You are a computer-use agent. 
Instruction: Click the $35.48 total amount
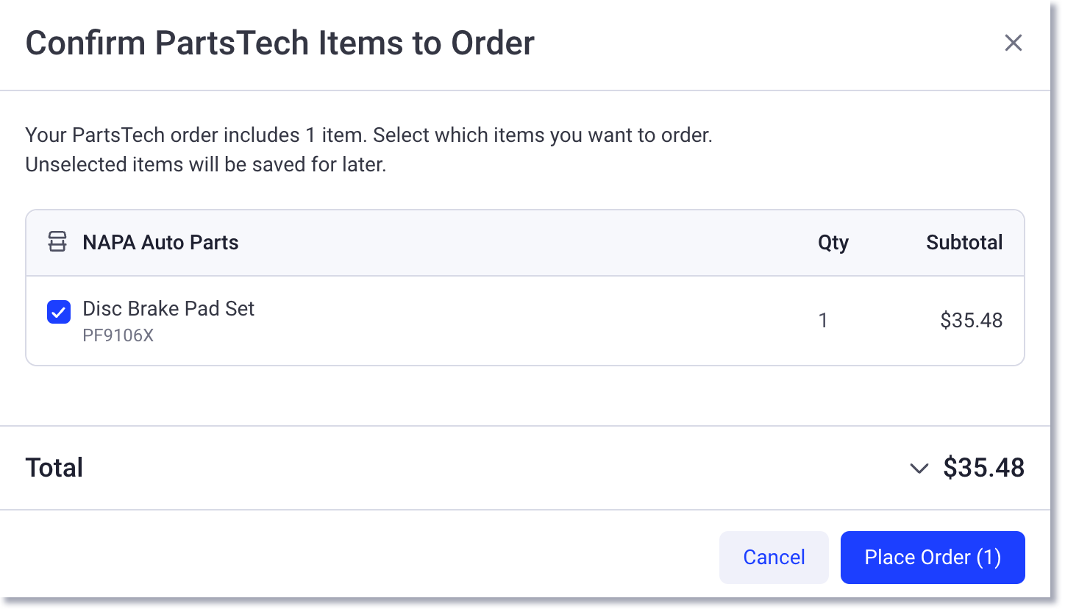coord(984,468)
